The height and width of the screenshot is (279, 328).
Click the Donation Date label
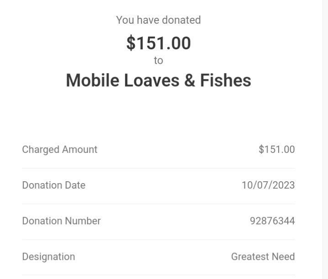(x=54, y=185)
